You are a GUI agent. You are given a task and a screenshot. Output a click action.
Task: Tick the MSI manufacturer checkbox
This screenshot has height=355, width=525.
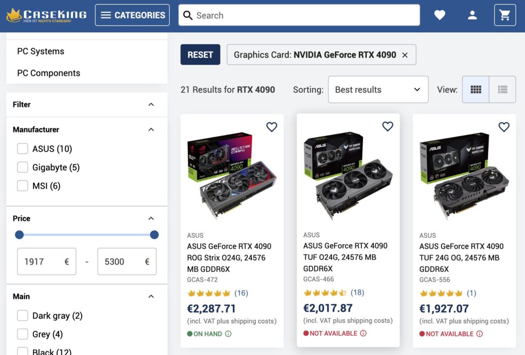tap(23, 186)
